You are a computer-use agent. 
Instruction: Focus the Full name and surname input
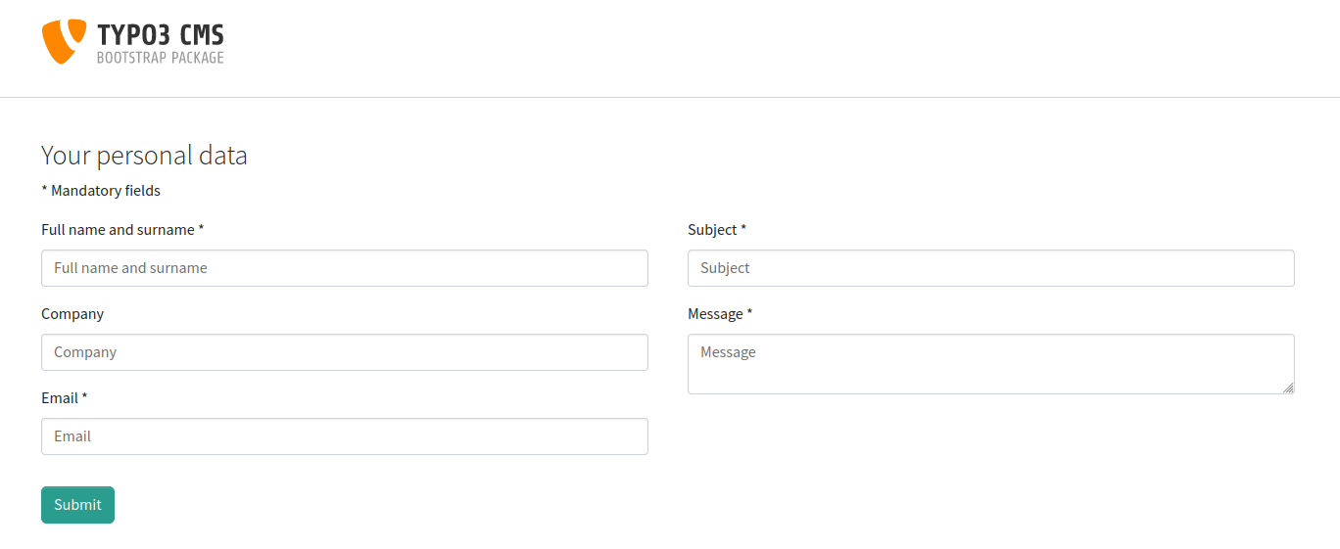coord(344,268)
